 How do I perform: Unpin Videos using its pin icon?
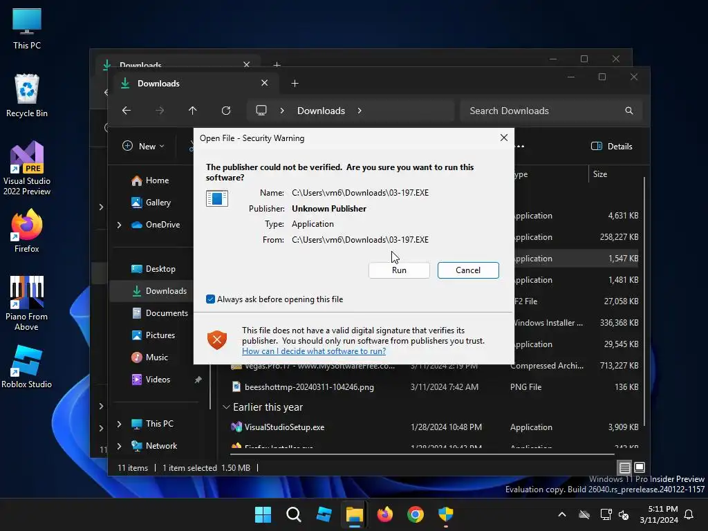tap(198, 380)
